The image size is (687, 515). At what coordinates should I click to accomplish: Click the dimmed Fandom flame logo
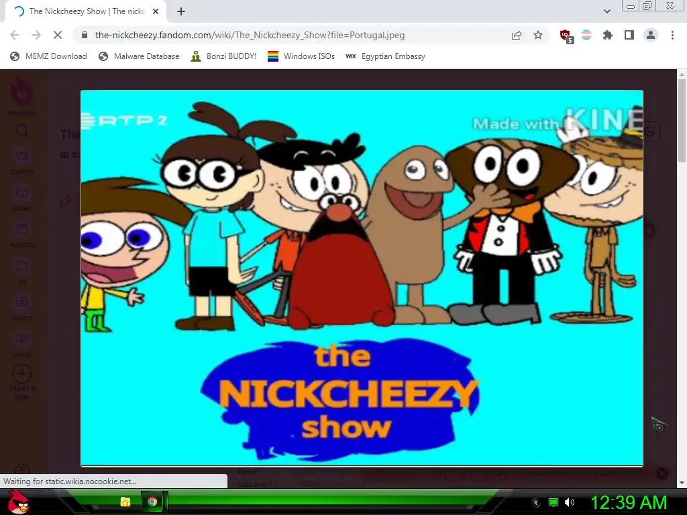[21, 91]
